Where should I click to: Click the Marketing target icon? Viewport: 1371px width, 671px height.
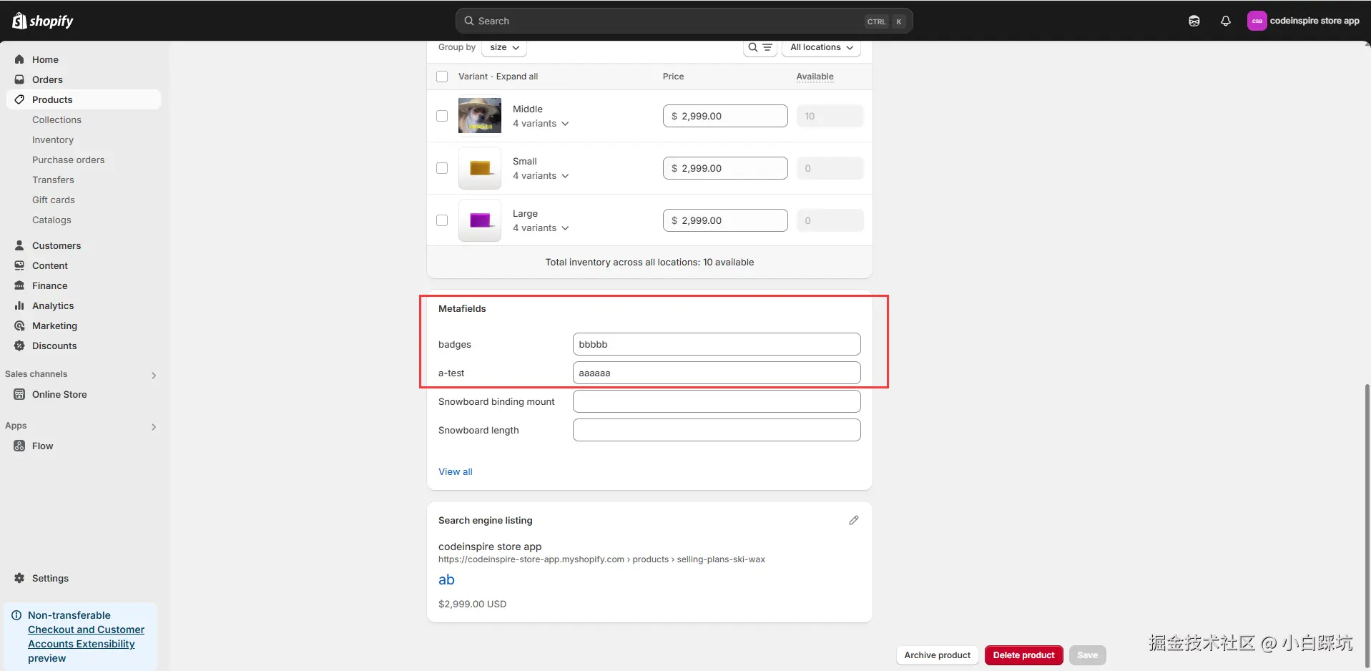pyautogui.click(x=19, y=325)
